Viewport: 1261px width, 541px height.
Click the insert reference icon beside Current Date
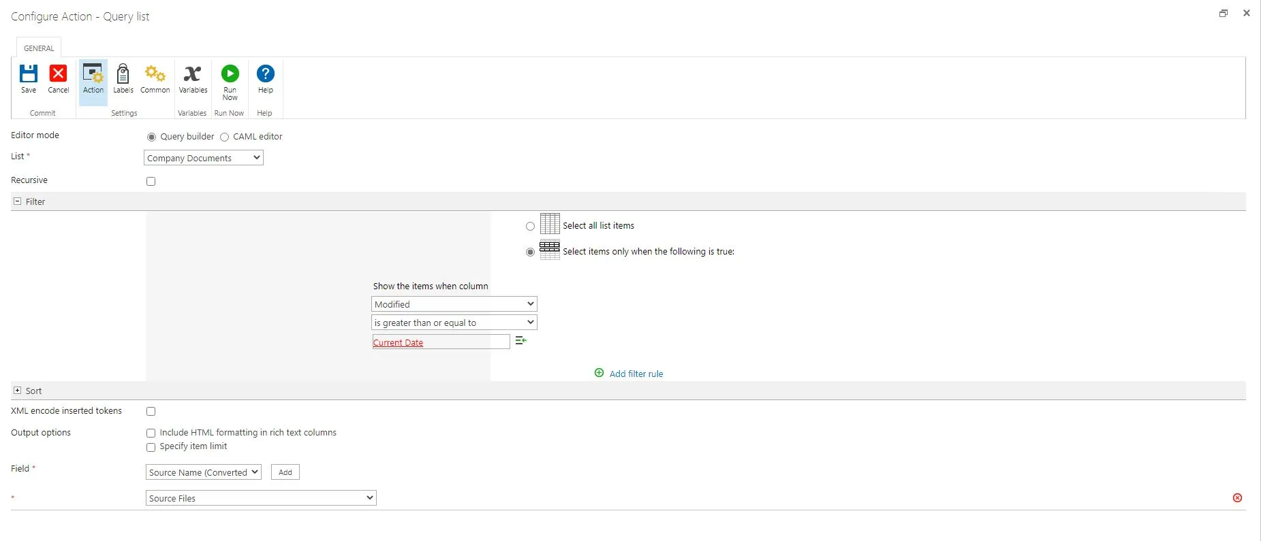(x=520, y=341)
